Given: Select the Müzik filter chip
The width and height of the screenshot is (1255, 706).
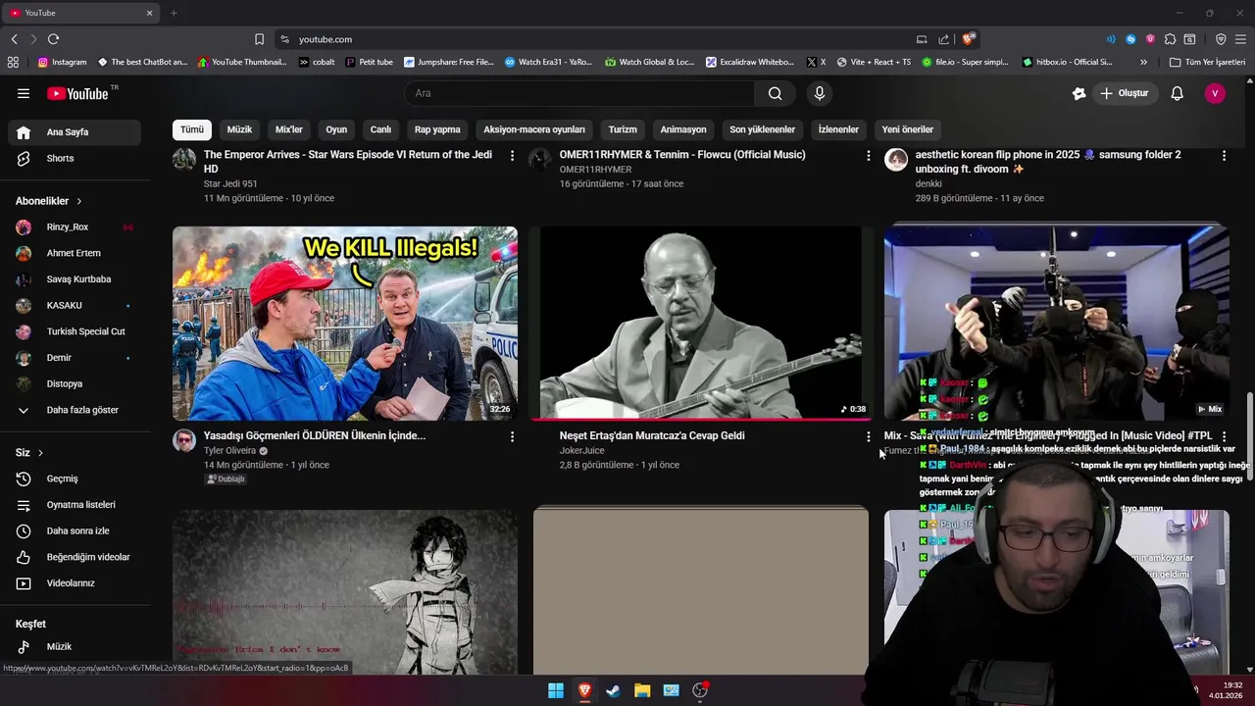Looking at the screenshot, I should point(239,129).
